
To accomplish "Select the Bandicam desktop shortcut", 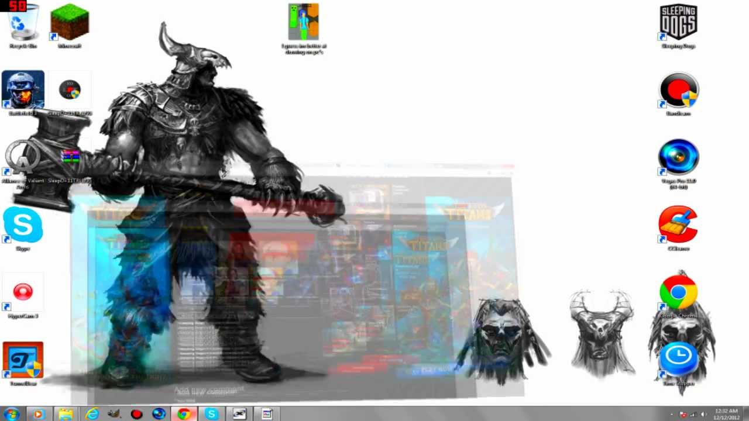I will [678, 94].
